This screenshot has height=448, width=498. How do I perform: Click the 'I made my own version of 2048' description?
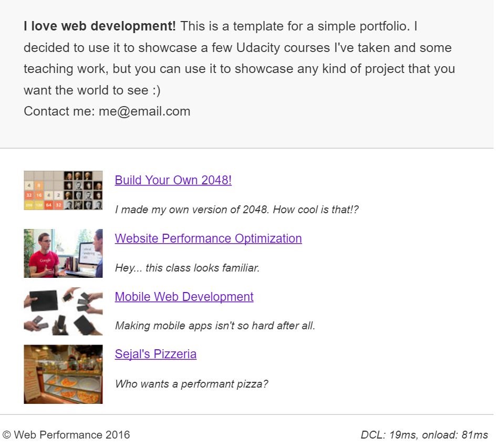(x=236, y=210)
